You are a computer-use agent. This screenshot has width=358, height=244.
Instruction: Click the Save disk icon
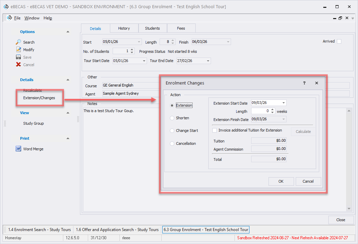18,57
